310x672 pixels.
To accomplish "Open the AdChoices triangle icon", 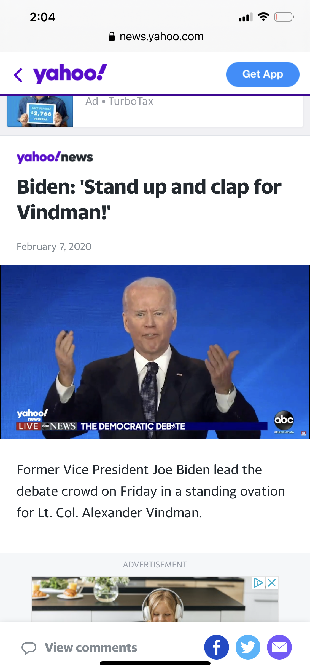I will click(x=258, y=583).
